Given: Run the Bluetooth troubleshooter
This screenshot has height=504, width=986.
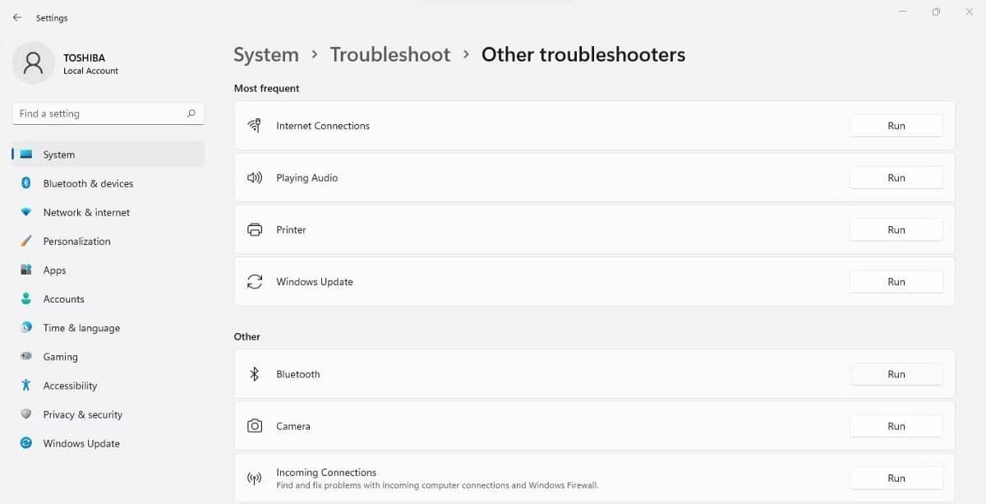Looking at the screenshot, I should [x=896, y=374].
